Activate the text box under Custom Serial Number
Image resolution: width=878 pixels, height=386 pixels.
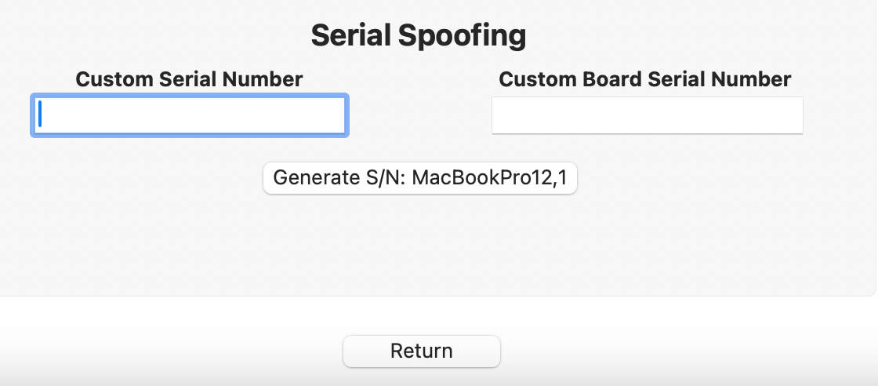pyautogui.click(x=189, y=115)
